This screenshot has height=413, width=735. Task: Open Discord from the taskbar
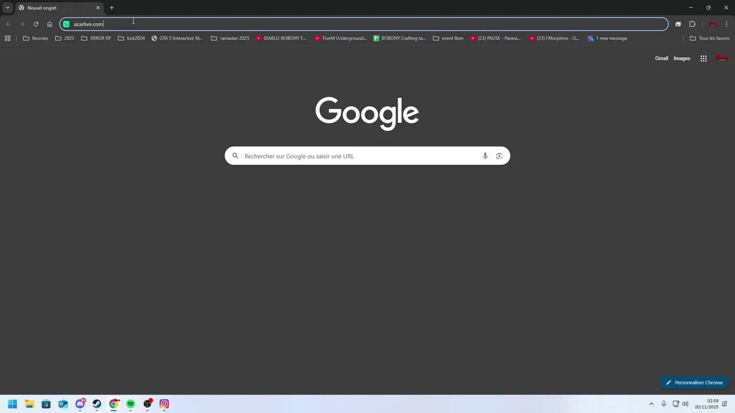click(x=80, y=404)
